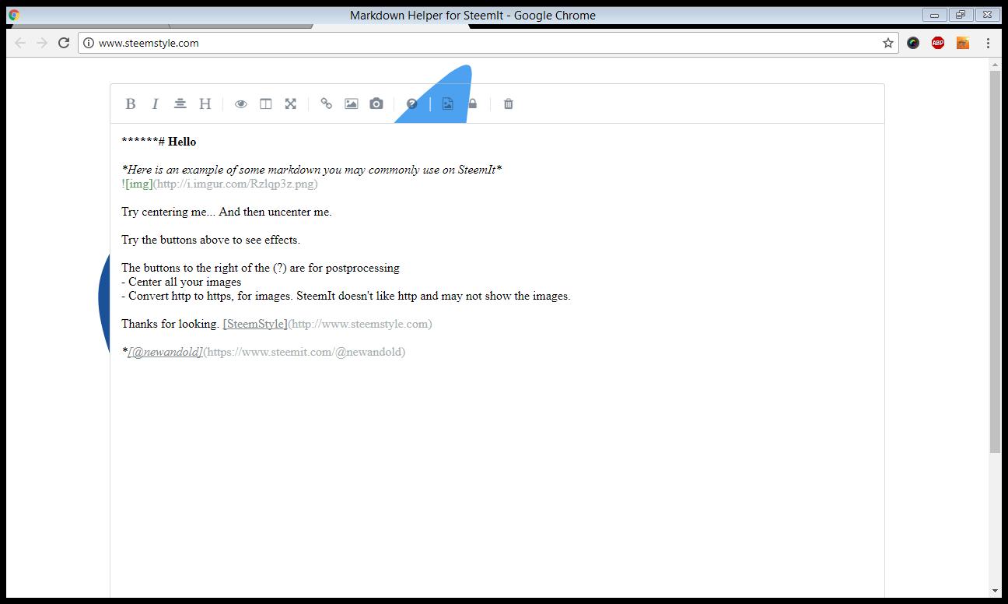Viewport: 1008px width, 604px height.
Task: Click the scrollbar down arrow
Action: point(995,592)
